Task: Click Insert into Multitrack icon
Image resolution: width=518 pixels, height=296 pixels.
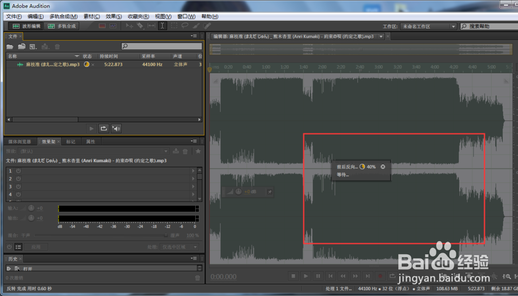Action: pyautogui.click(x=45, y=47)
